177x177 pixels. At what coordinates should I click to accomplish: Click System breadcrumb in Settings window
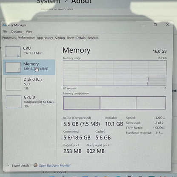49,2
